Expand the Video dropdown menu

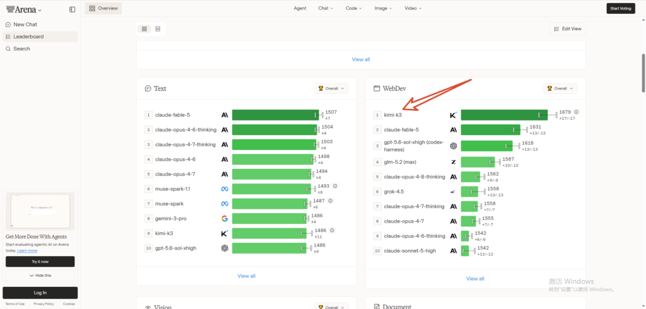click(x=413, y=8)
